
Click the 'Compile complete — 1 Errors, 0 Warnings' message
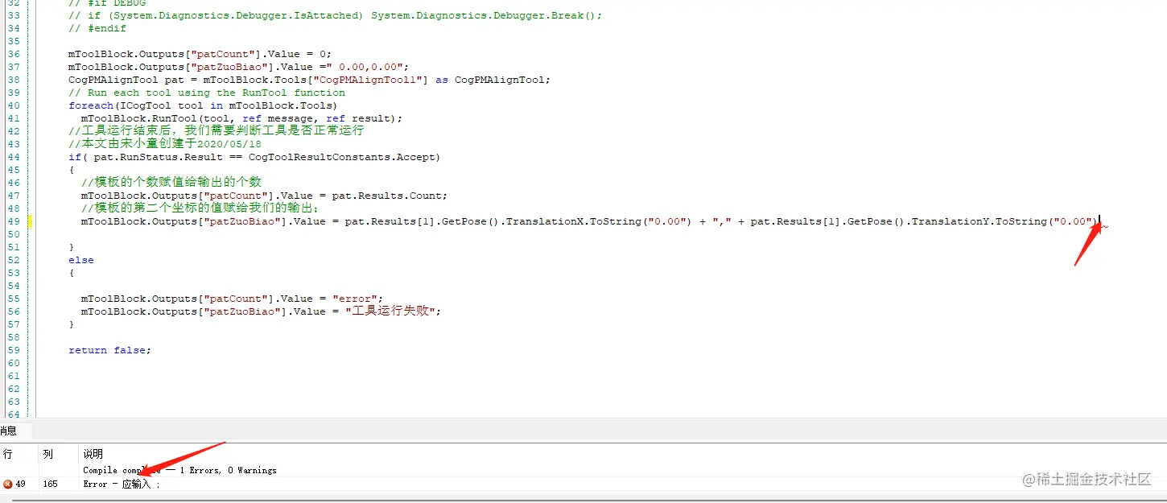click(179, 470)
